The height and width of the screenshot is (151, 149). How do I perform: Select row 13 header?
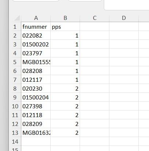click(15, 133)
